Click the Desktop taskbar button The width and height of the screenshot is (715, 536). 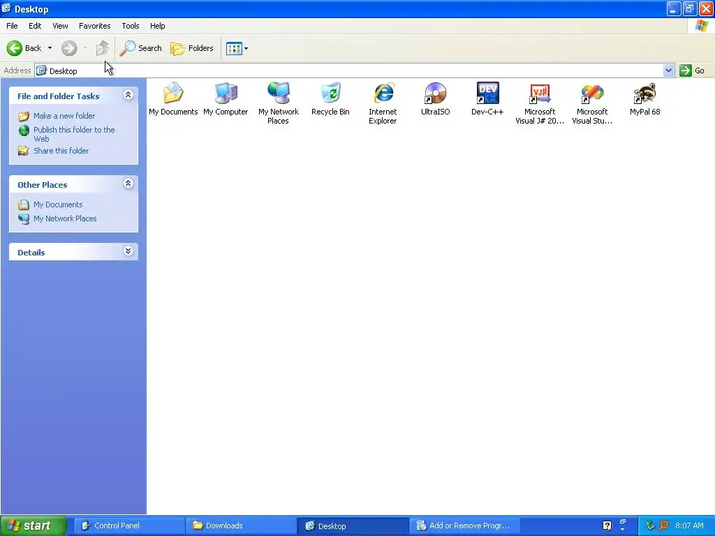point(353,526)
